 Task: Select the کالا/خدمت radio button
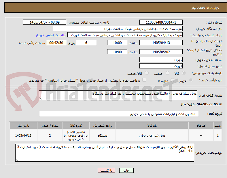pos(147,73)
